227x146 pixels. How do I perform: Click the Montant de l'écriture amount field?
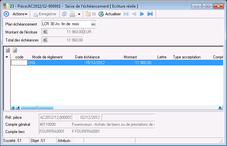[x=66, y=32]
